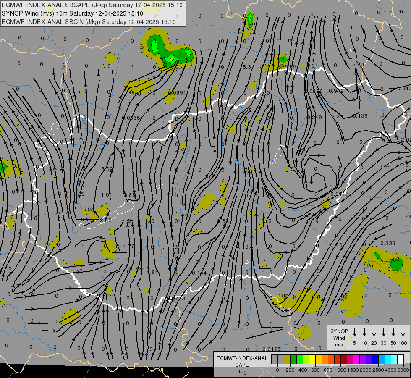Viewport: 411px width, 378px height.
Task: Click the 0.0117 value on the map
Action: pos(340,194)
